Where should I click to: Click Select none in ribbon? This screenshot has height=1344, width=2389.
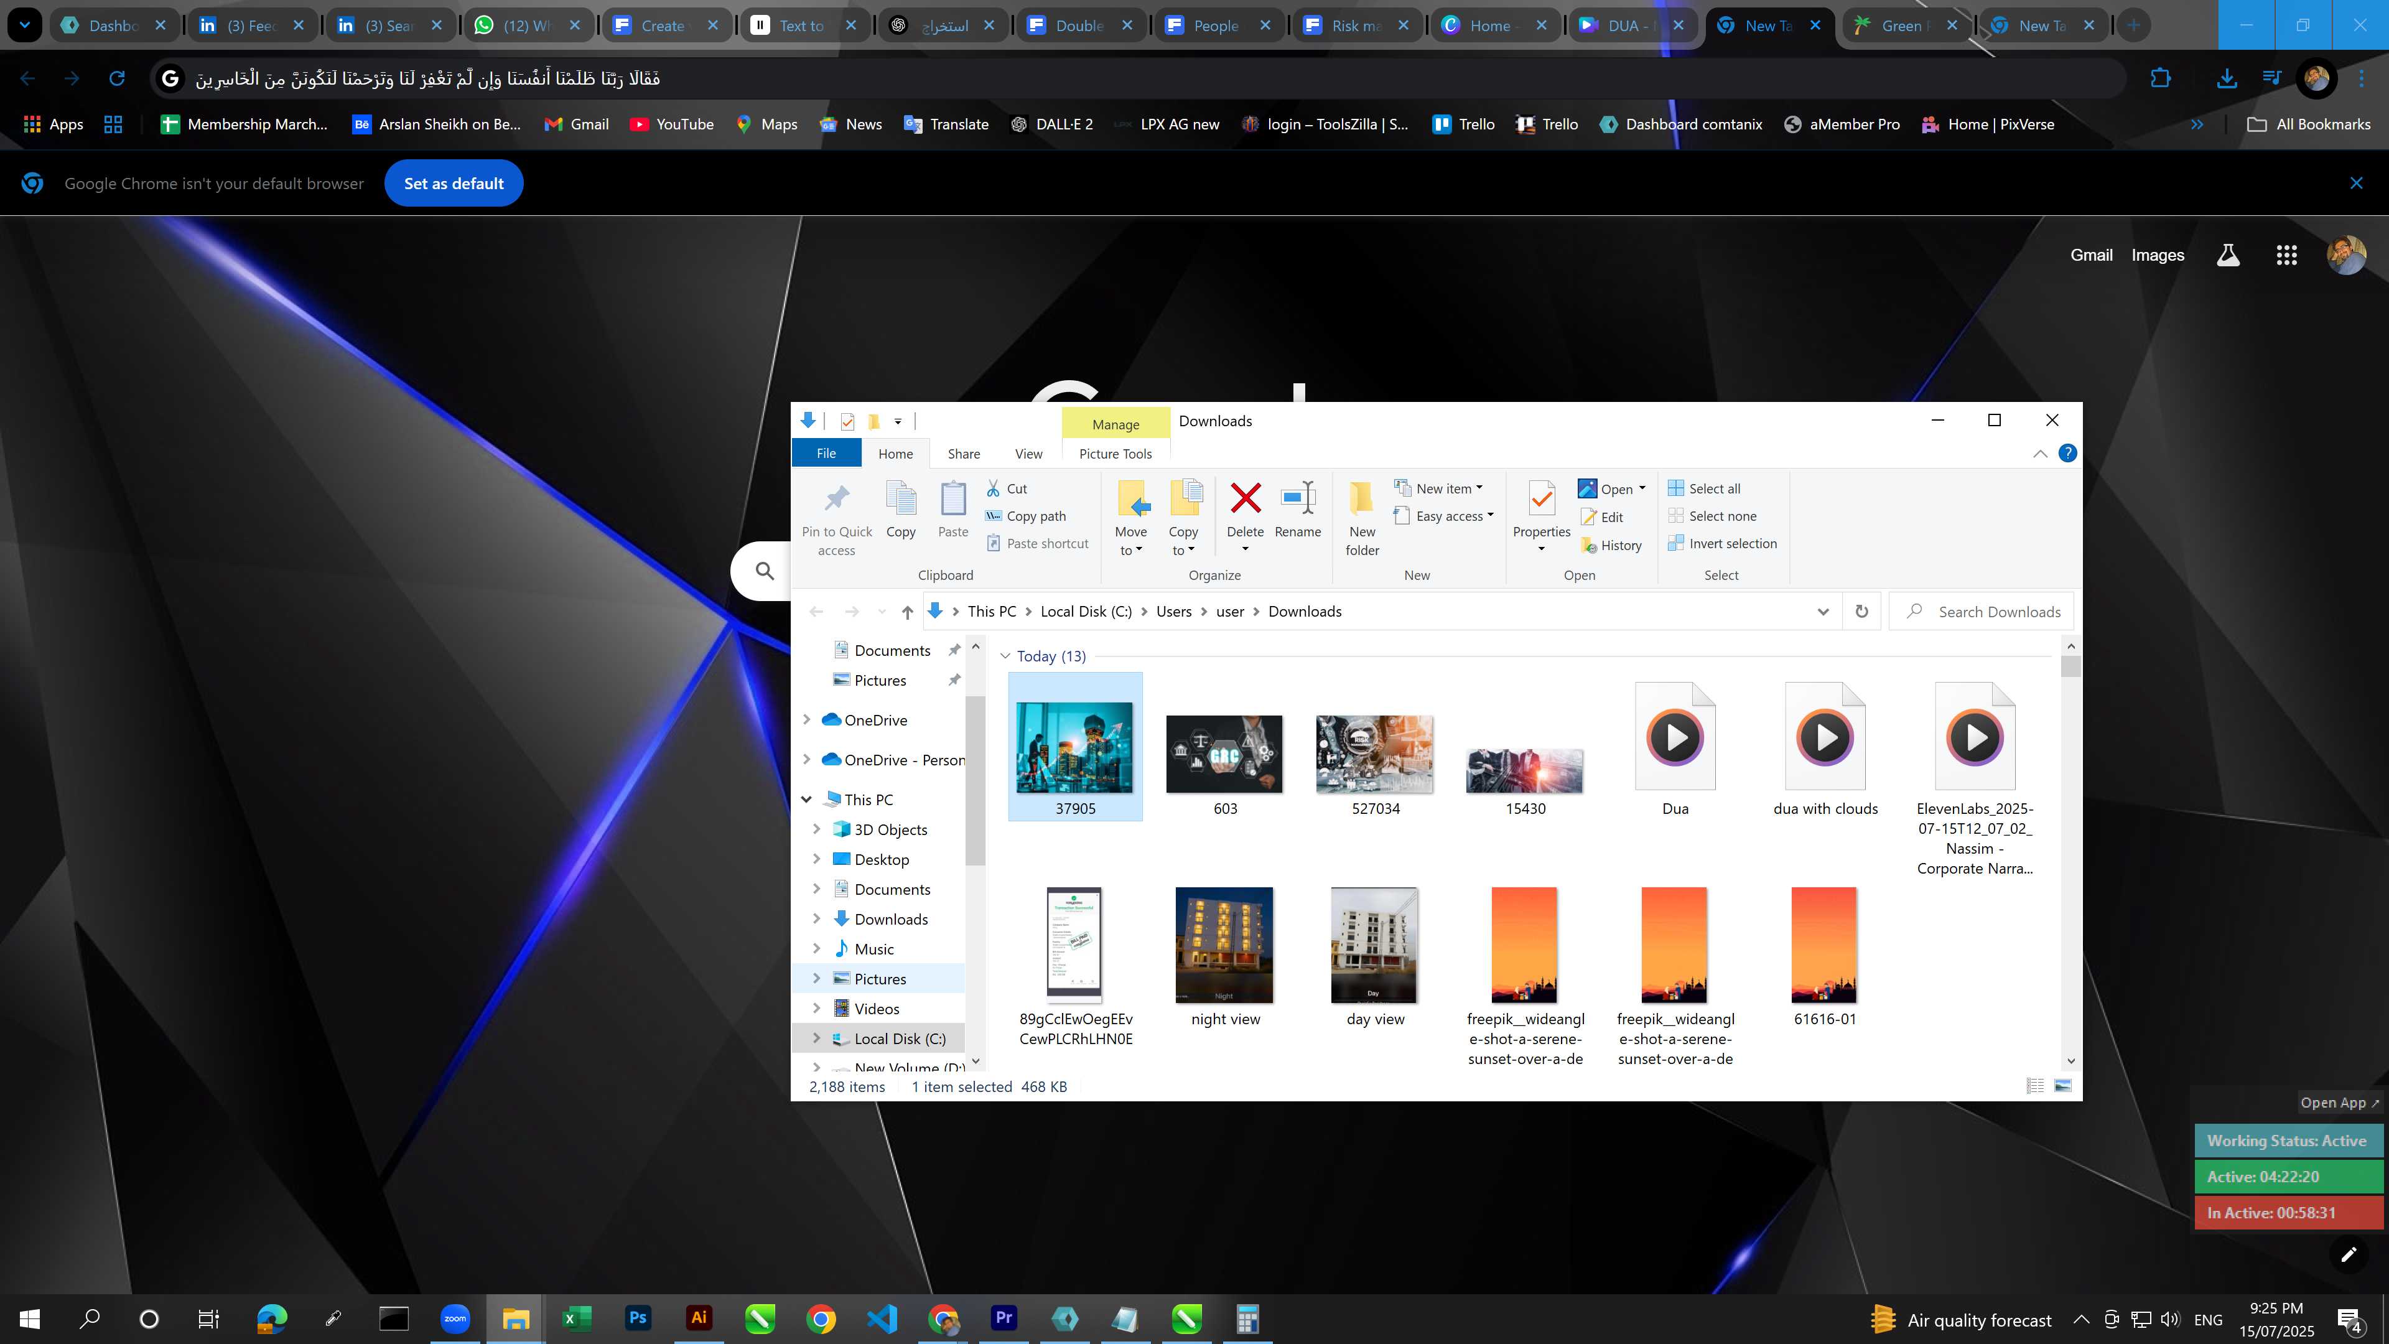[1712, 516]
